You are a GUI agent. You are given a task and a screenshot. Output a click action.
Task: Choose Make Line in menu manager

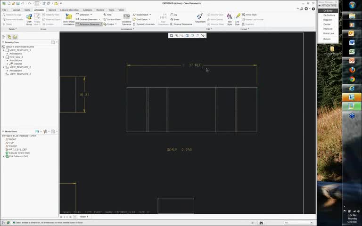point(328,33)
